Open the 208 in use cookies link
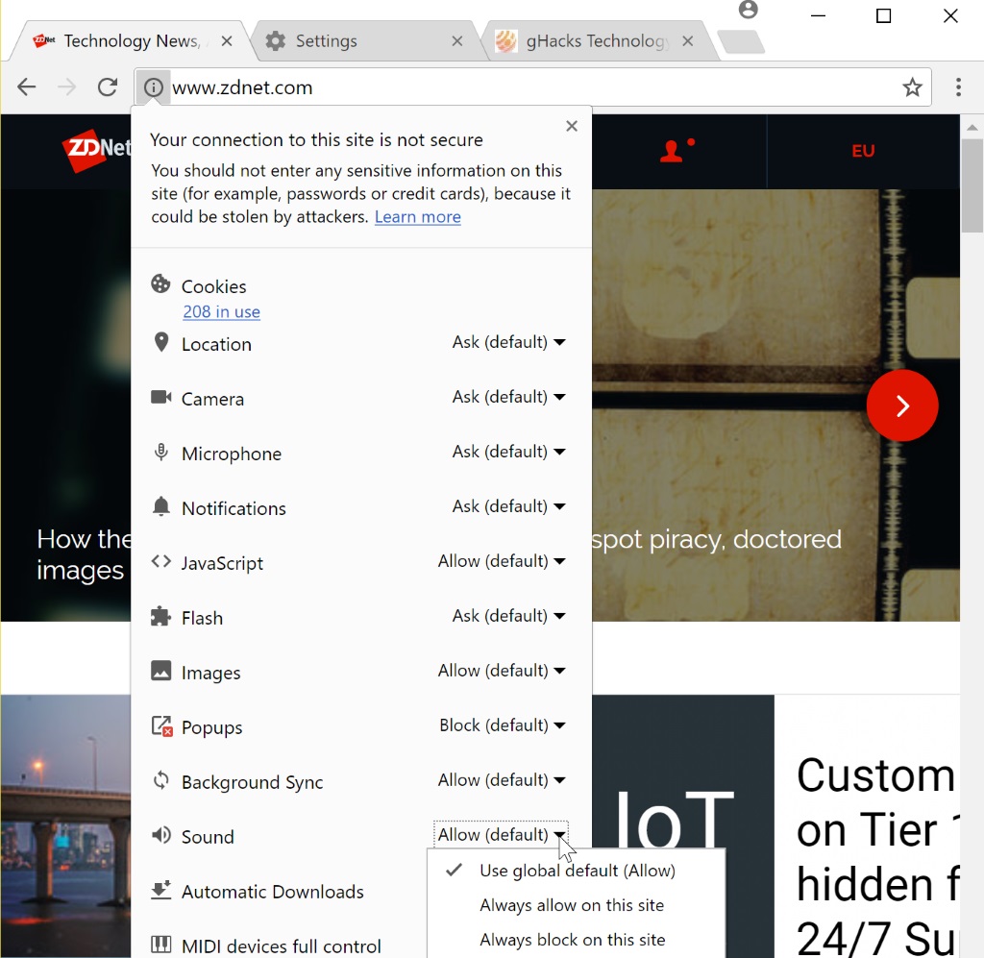The height and width of the screenshot is (958, 984). coord(221,311)
